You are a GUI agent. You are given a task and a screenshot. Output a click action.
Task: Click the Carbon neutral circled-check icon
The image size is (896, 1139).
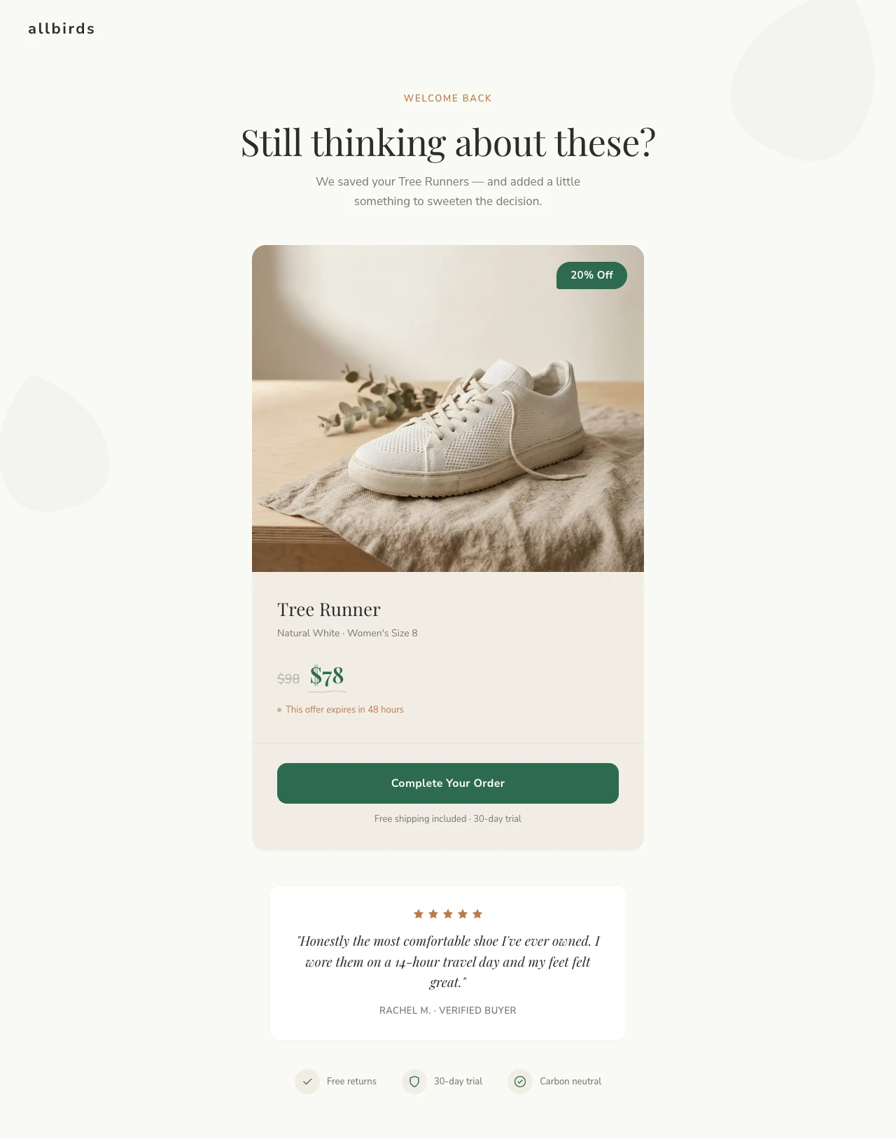520,1082
